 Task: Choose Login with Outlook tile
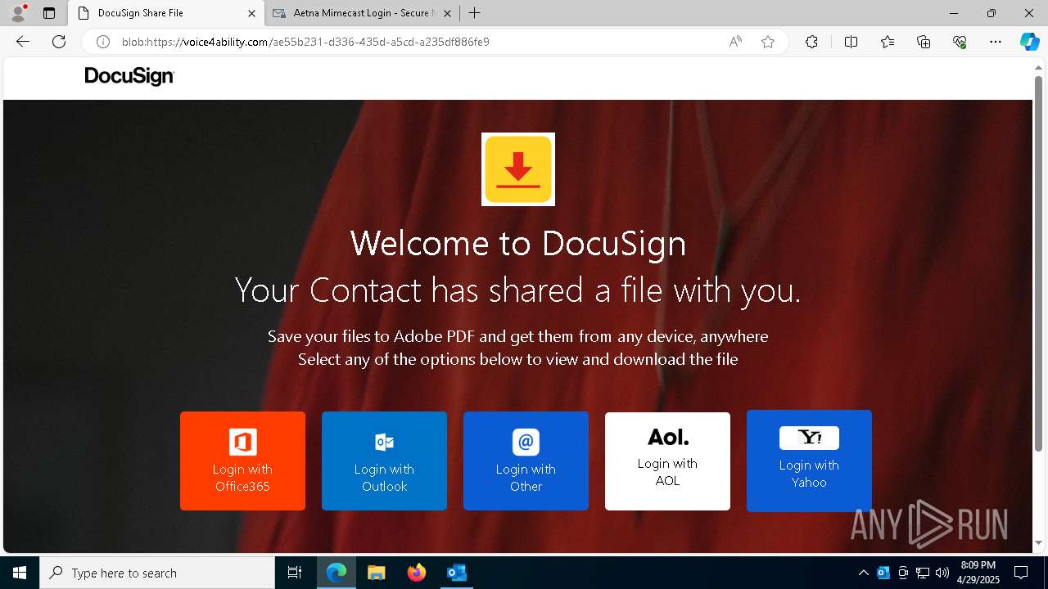click(384, 461)
